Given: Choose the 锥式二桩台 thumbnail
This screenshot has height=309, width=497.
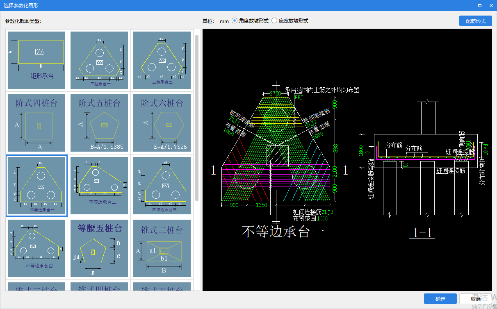Looking at the screenshot, I should pyautogui.click(x=162, y=248).
